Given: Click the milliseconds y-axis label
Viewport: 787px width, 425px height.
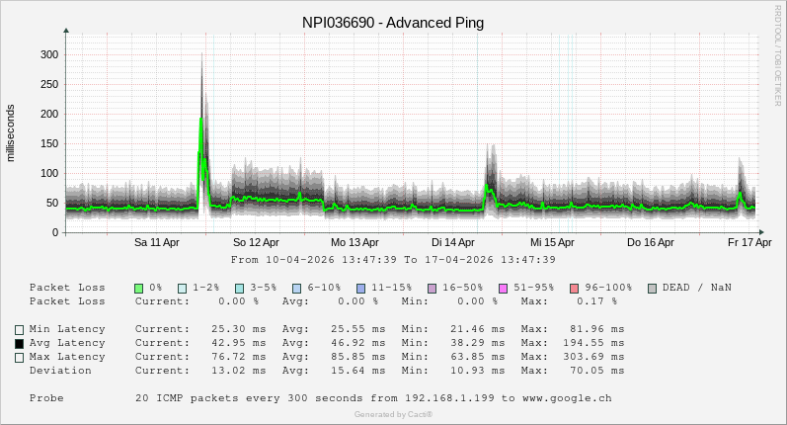Looking at the screenshot, I should 11,132.
